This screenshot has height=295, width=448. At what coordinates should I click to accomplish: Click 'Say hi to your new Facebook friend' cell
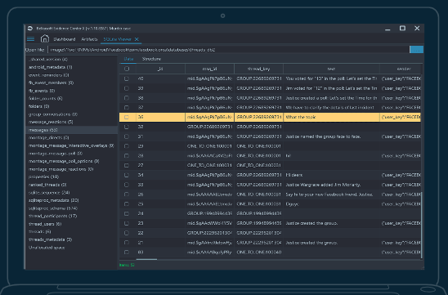pos(331,194)
